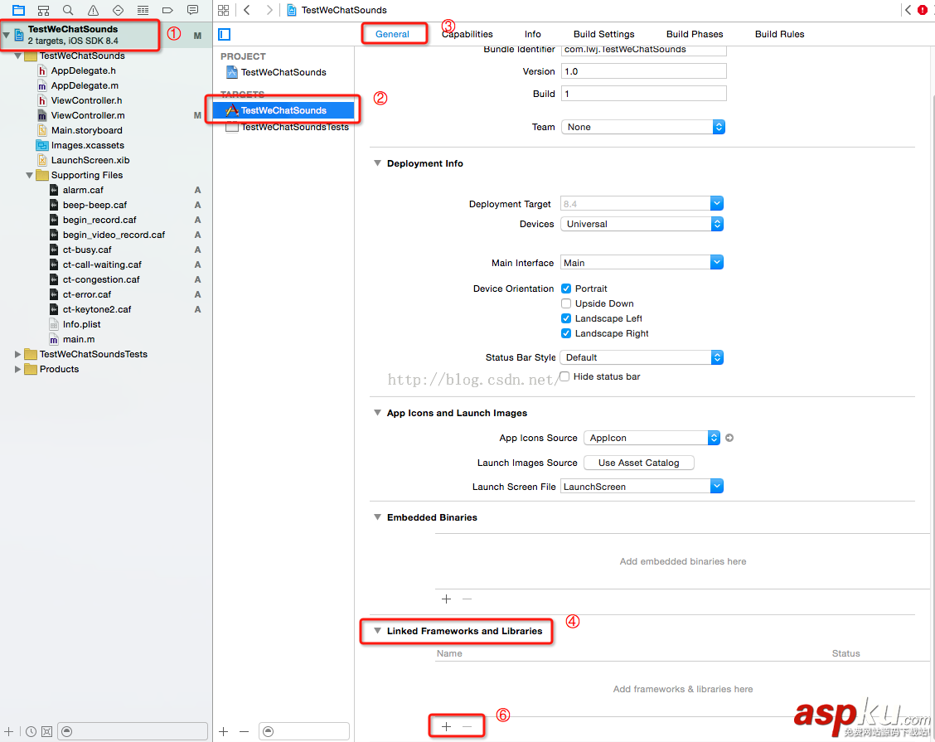The width and height of the screenshot is (935, 742).
Task: Open the Team dropdown
Action: 643,127
